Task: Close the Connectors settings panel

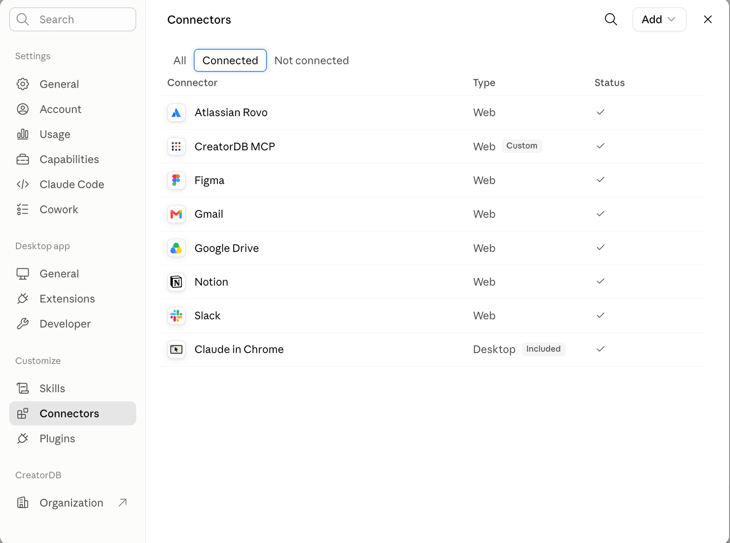Action: [708, 19]
